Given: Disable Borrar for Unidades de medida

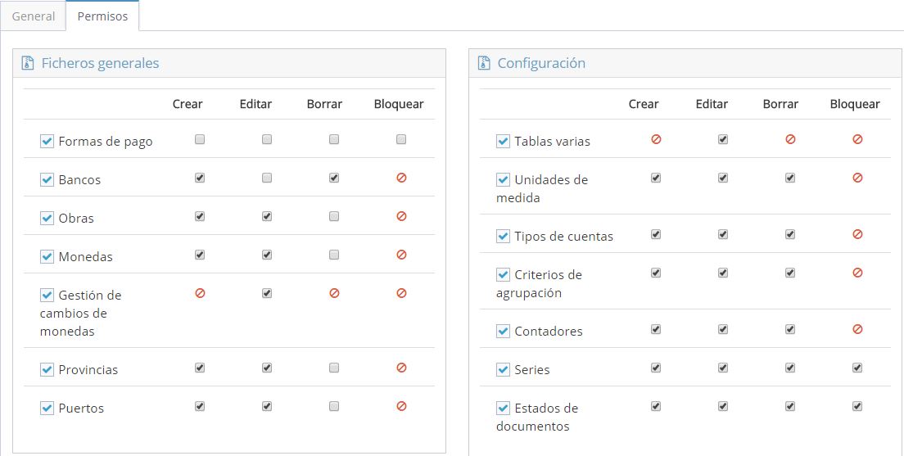Looking at the screenshot, I should click(x=790, y=178).
